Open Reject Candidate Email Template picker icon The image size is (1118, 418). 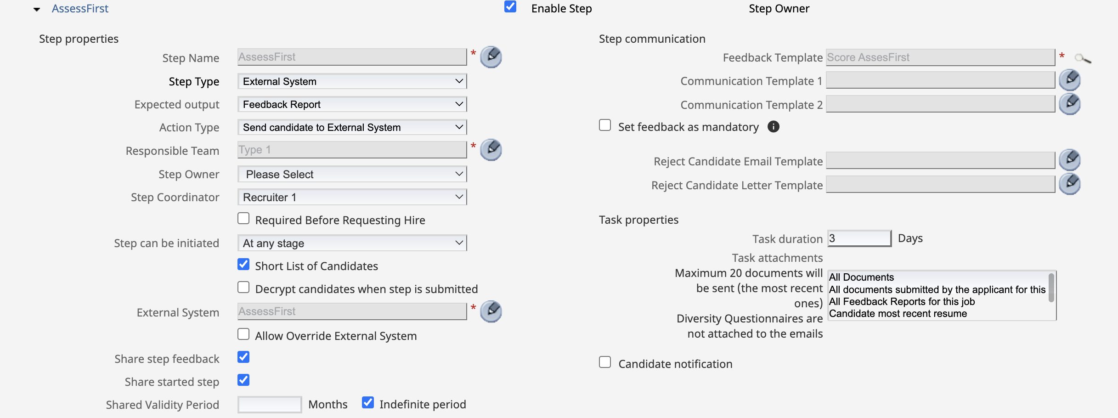[1069, 160]
